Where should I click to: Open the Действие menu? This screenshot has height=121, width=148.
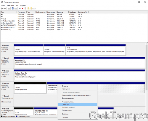coord(10,5)
